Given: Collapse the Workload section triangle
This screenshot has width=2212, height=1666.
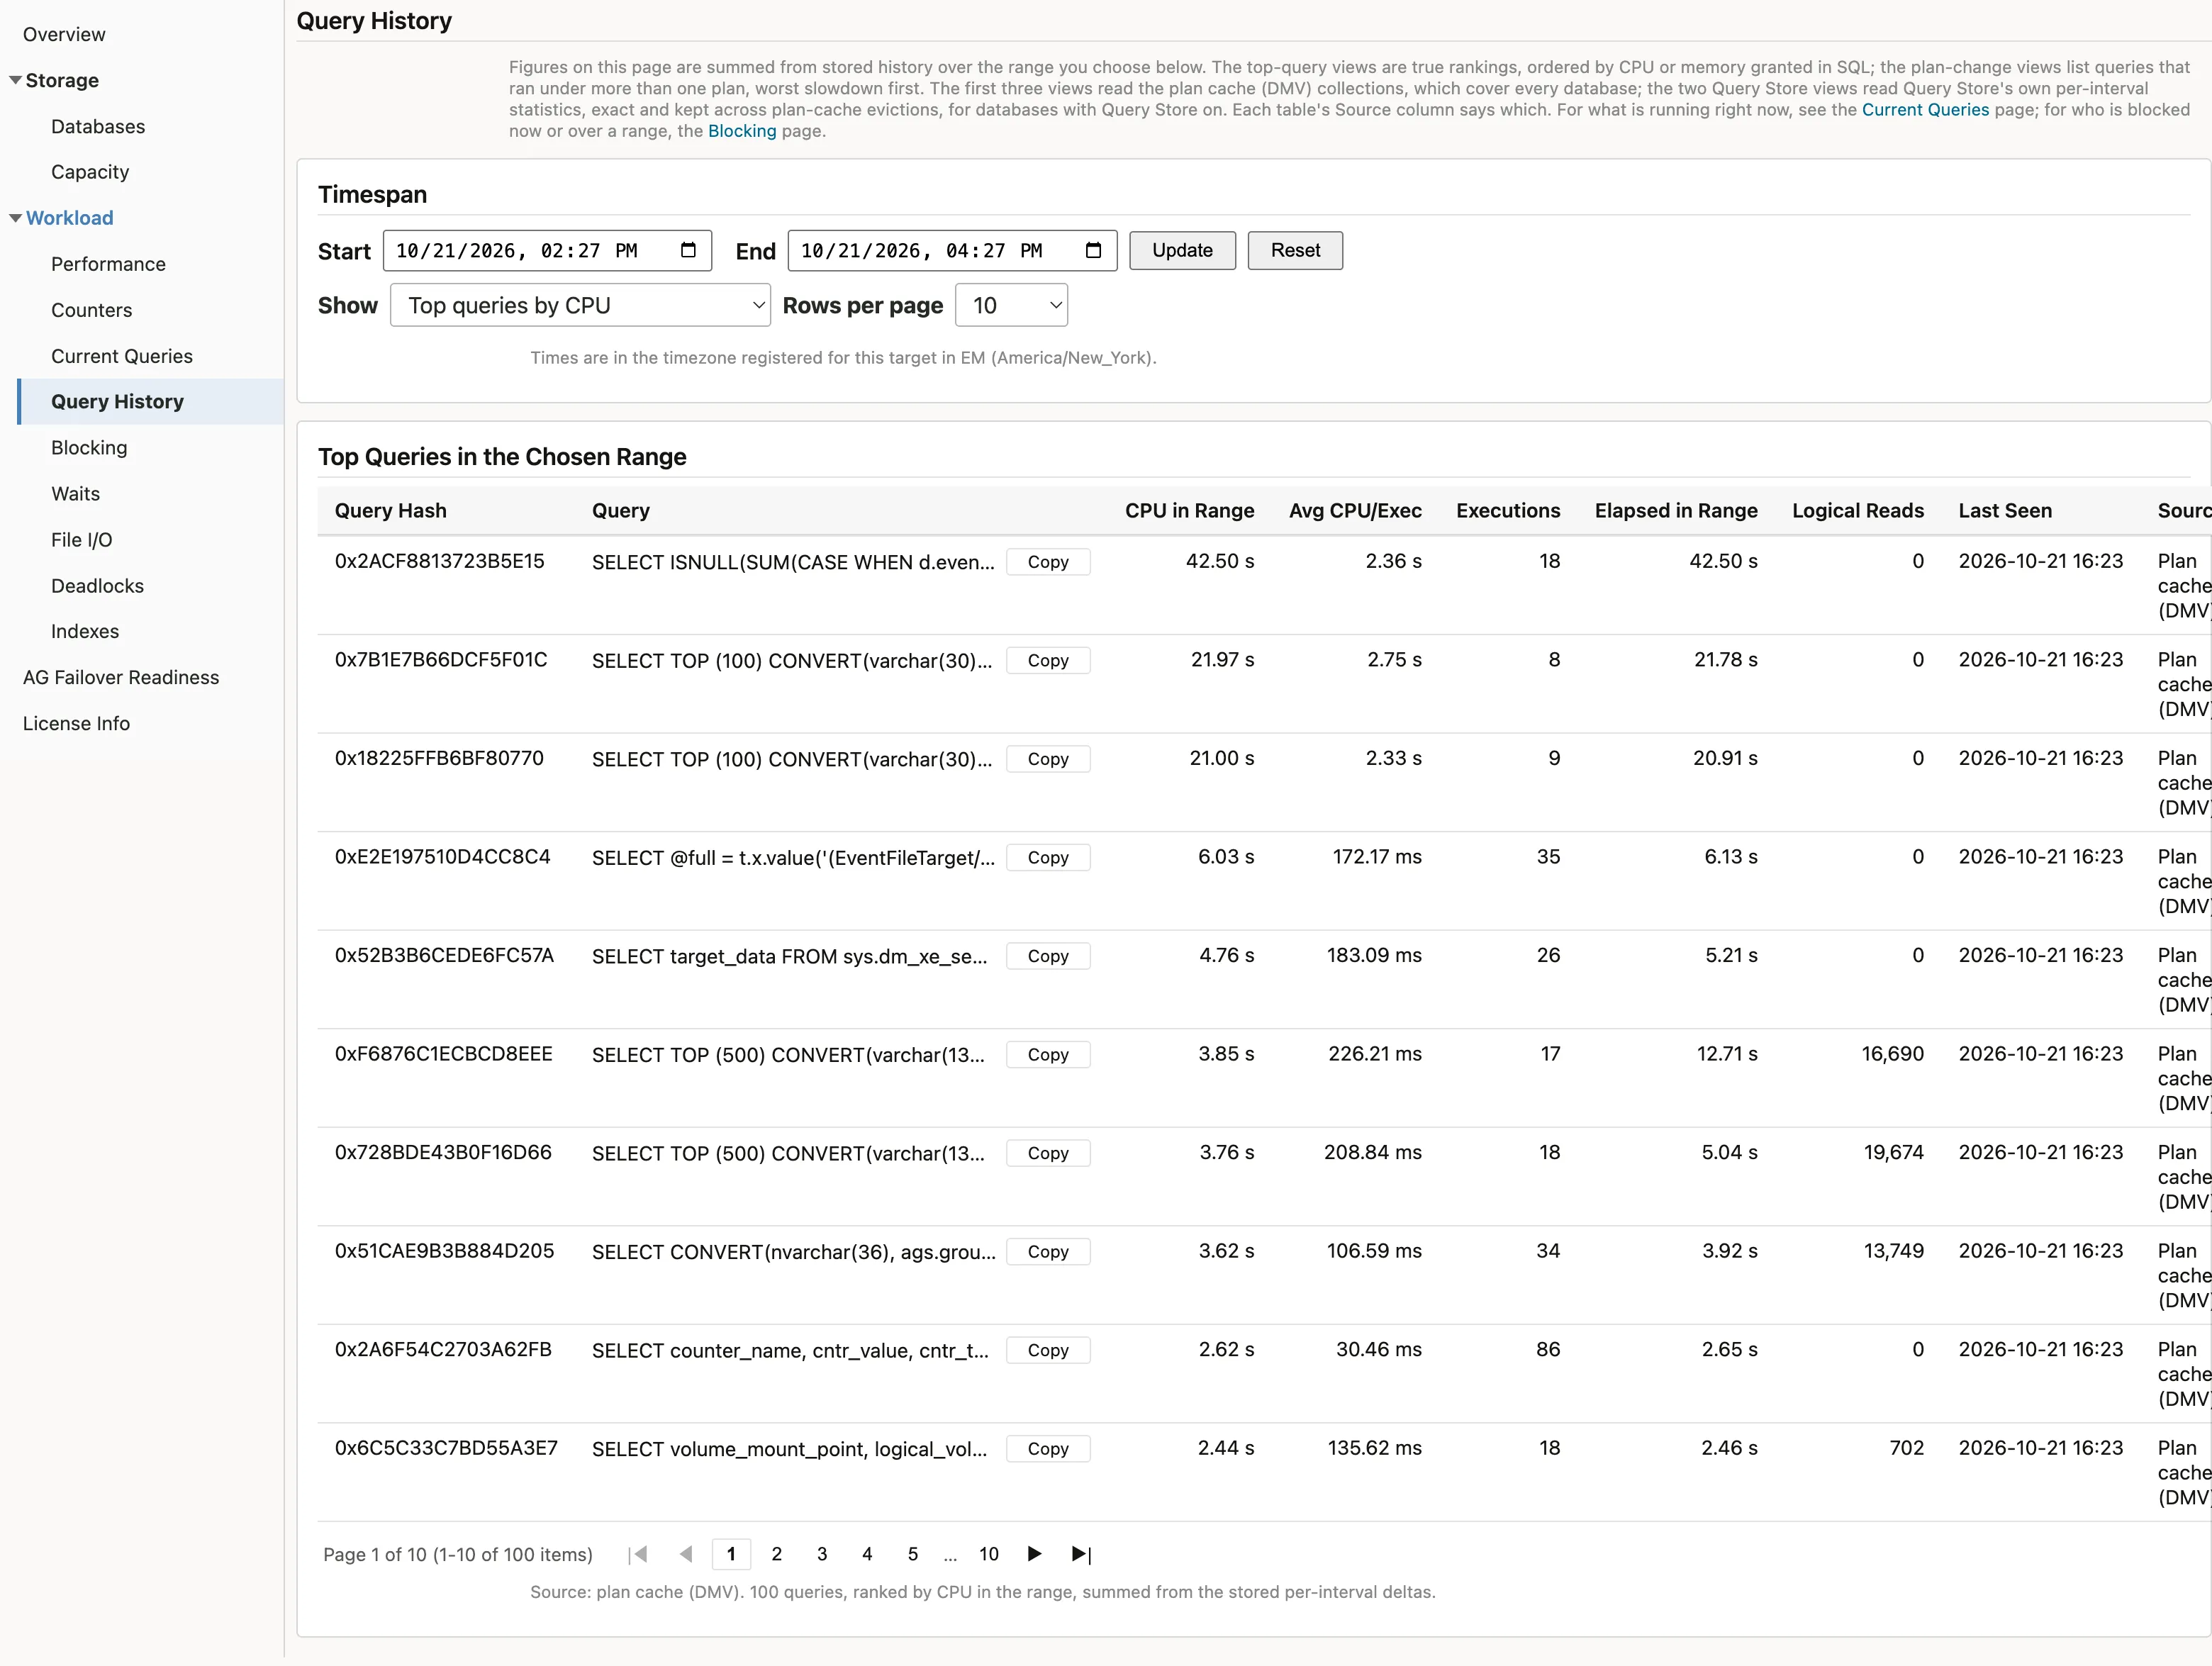Looking at the screenshot, I should point(15,218).
